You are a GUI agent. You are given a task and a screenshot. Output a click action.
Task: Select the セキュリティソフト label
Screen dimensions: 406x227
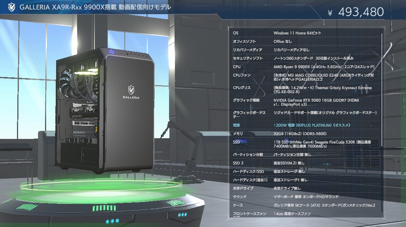coord(248,59)
